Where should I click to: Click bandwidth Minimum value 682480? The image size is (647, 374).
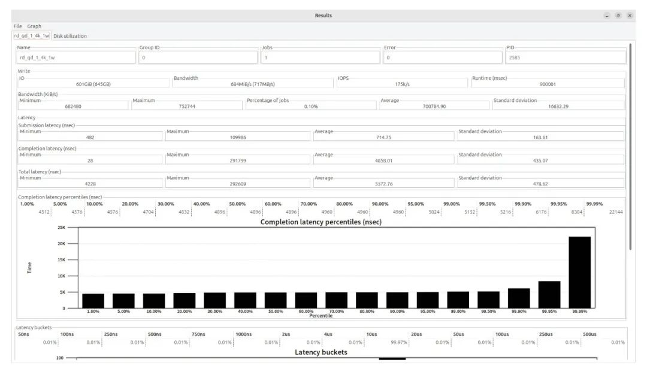click(x=73, y=106)
